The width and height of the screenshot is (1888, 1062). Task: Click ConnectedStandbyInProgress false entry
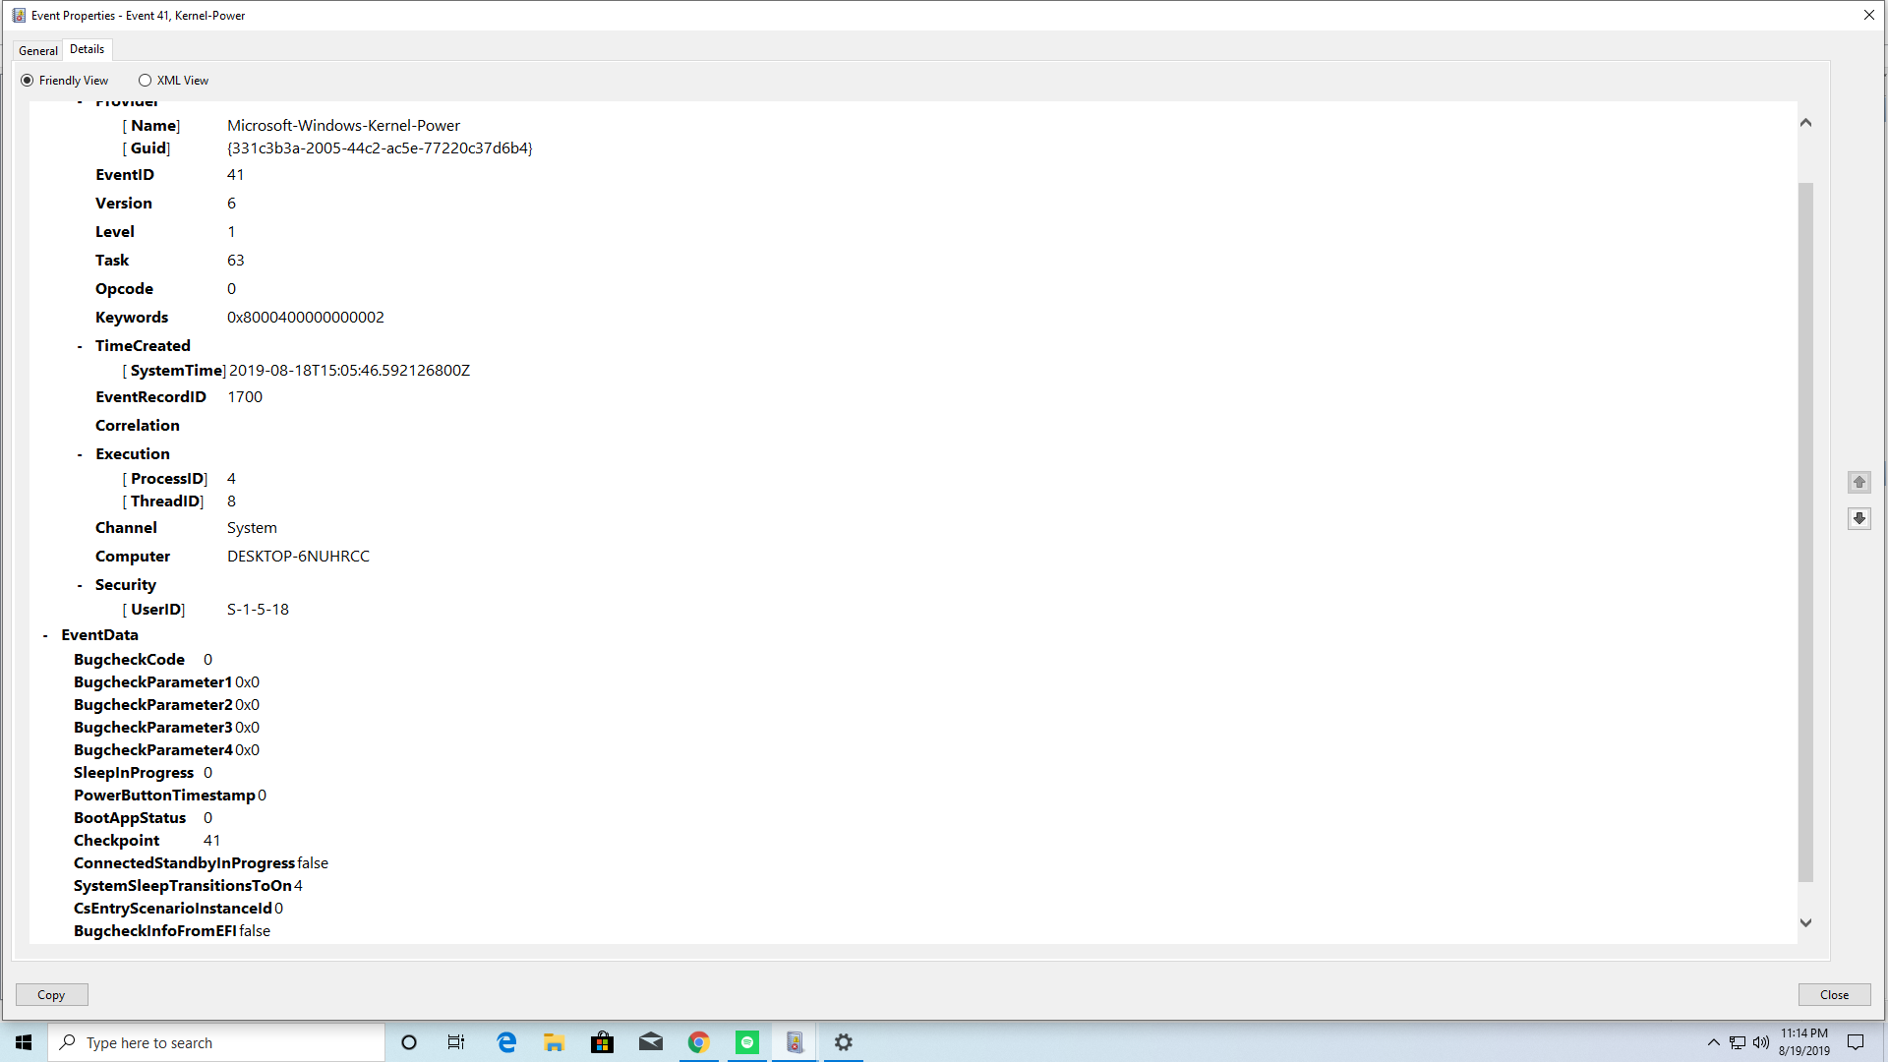[x=201, y=863]
